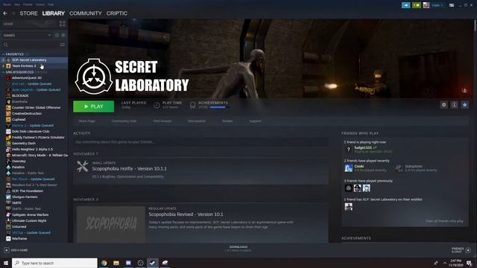477x268 pixels.
Task: Open Scopophobia Revised - Version 10.1 post
Action: point(186,214)
